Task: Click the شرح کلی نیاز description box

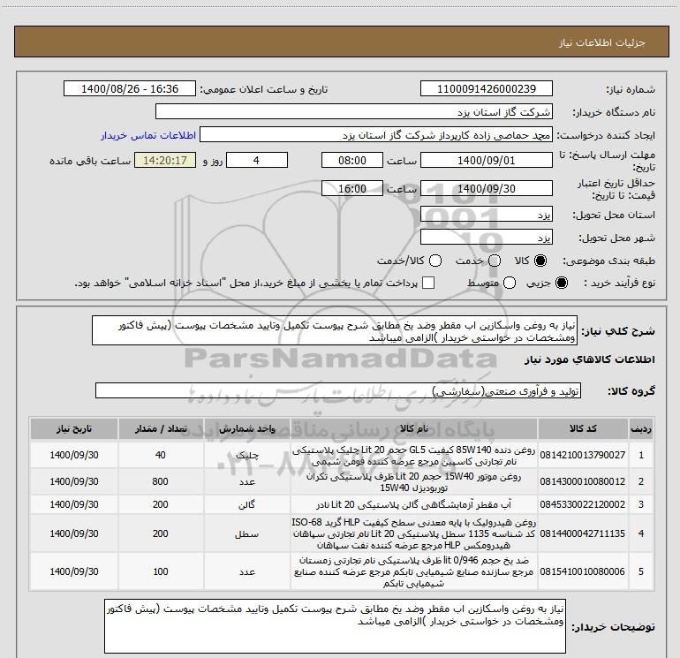Action: click(335, 330)
